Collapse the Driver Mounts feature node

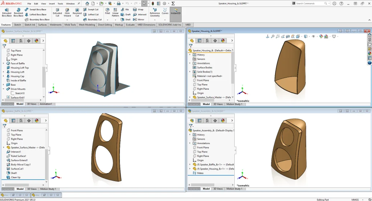[4, 89]
